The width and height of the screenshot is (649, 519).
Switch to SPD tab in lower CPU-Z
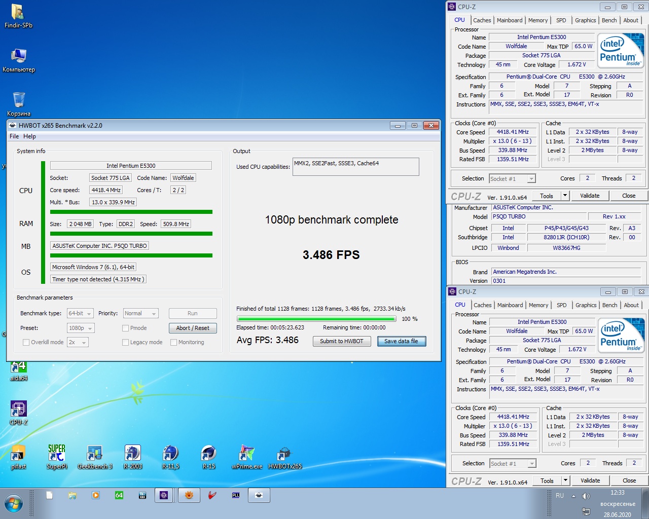click(x=562, y=305)
